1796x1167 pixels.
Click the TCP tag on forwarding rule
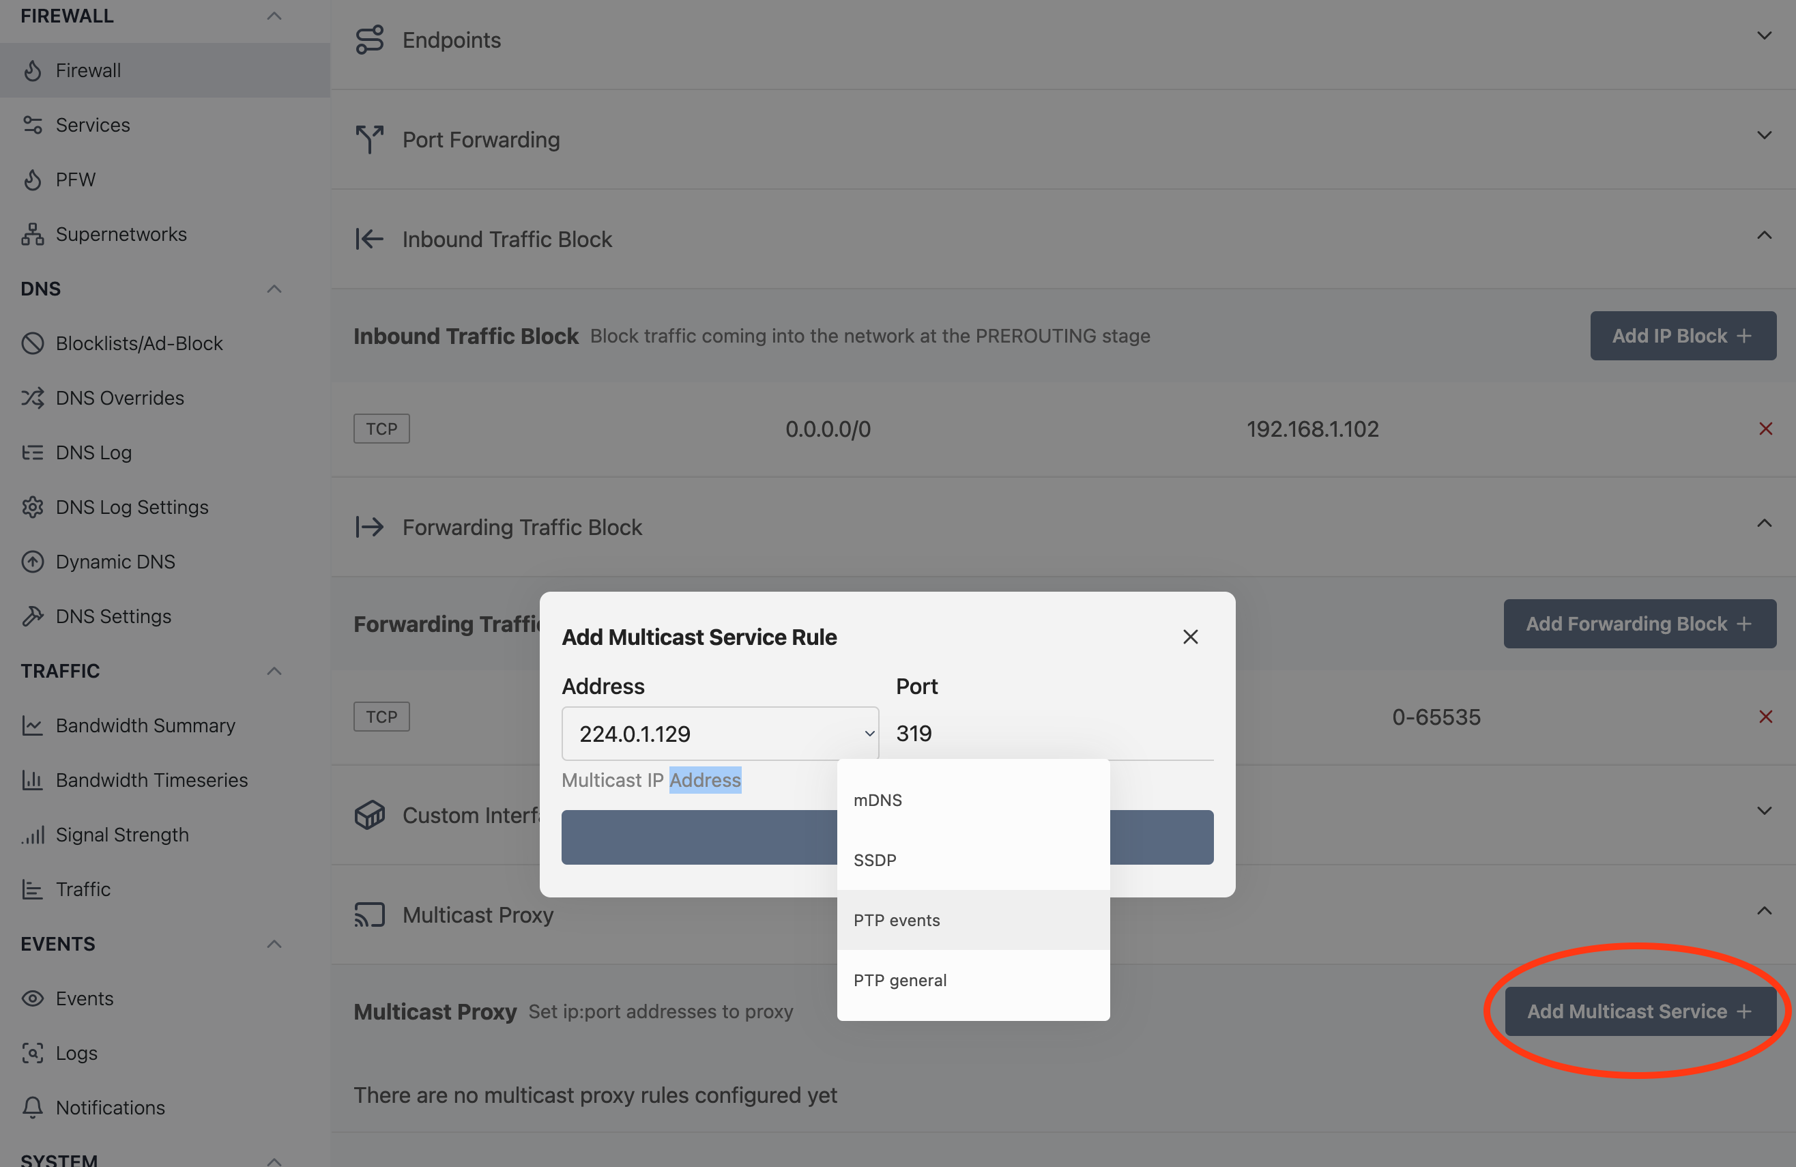tap(382, 717)
